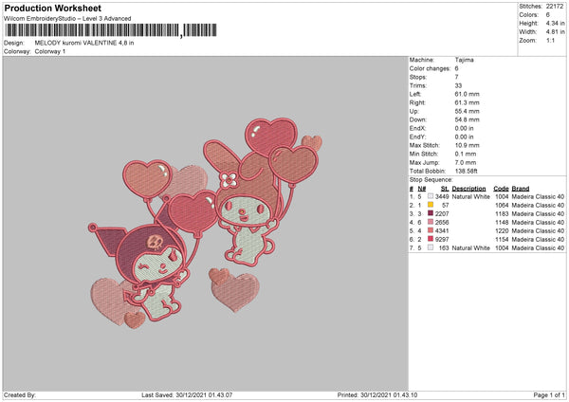Select stitch count 2207 in row 3
The image size is (569, 402).
442,213
